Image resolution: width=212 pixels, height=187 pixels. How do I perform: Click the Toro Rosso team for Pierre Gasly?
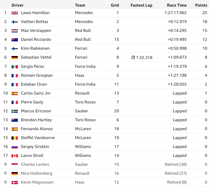coord(85,102)
